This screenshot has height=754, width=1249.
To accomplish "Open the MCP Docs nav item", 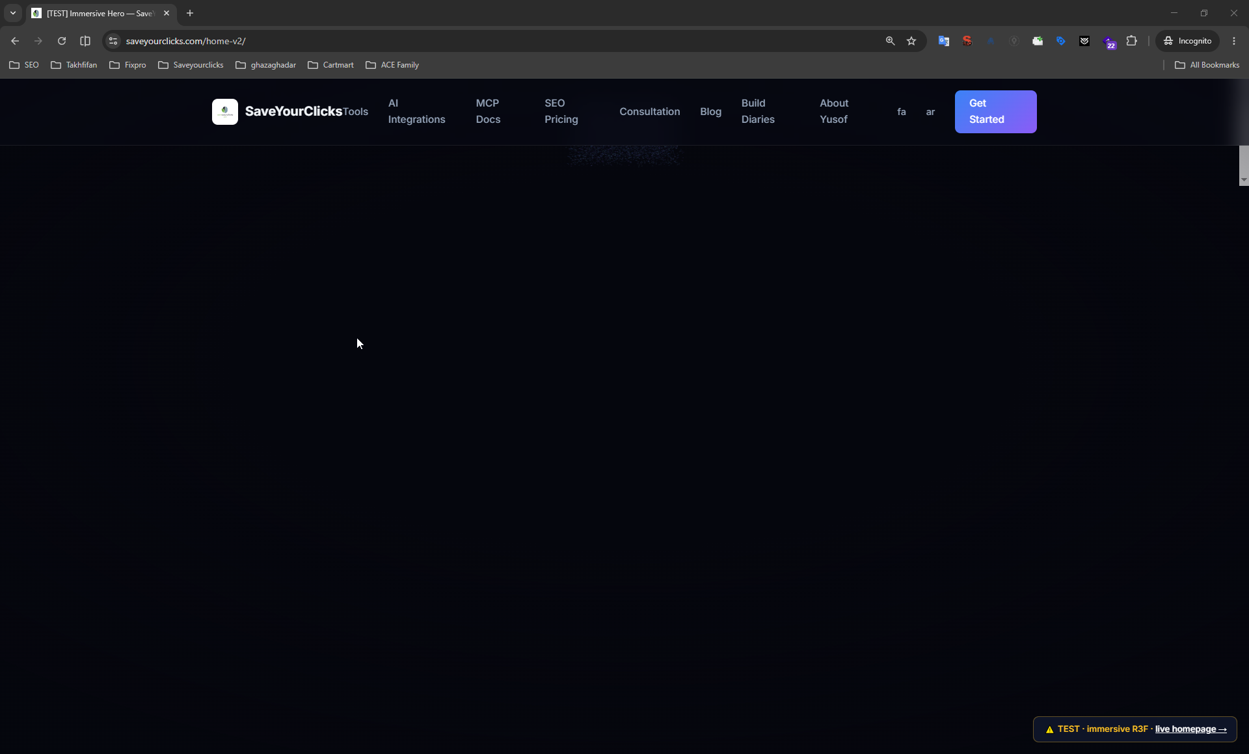I will point(489,111).
